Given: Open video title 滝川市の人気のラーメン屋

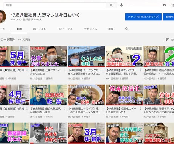Looking at the screenshot, I should [84, 110].
